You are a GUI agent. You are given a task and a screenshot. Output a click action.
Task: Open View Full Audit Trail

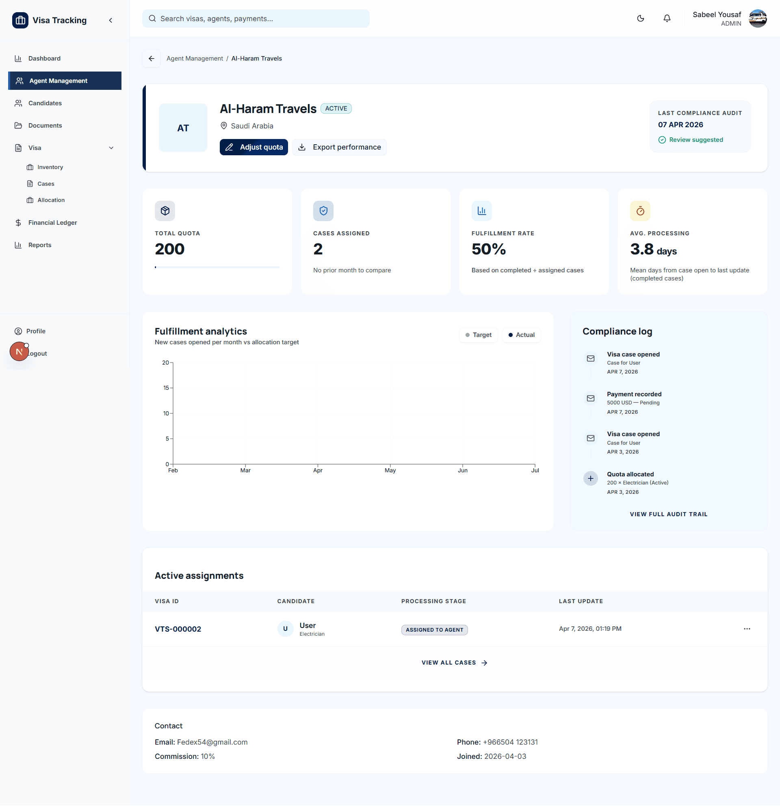668,514
